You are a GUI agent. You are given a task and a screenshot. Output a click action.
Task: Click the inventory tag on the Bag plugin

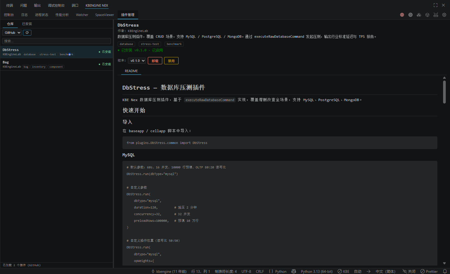pos(39,67)
